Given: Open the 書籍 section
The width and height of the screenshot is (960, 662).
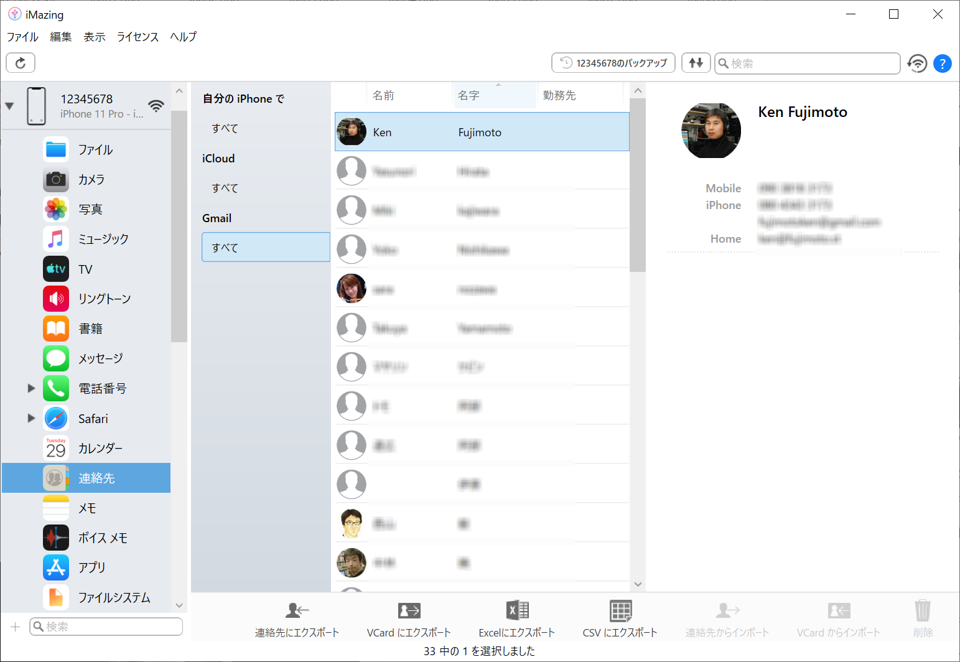Looking at the screenshot, I should [x=86, y=329].
